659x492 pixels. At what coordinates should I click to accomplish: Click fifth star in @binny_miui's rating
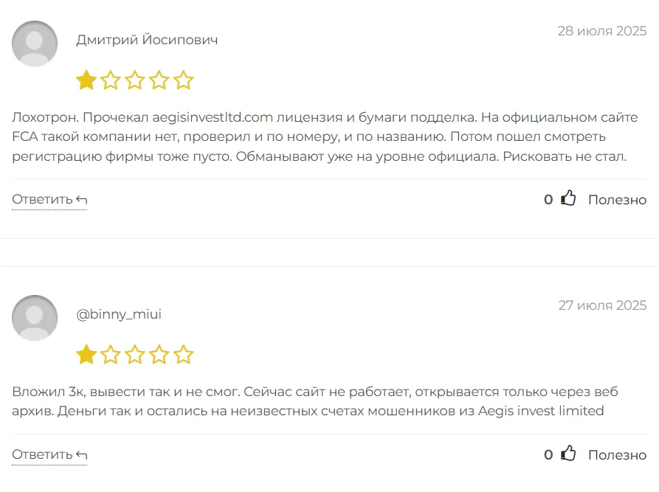tap(184, 355)
